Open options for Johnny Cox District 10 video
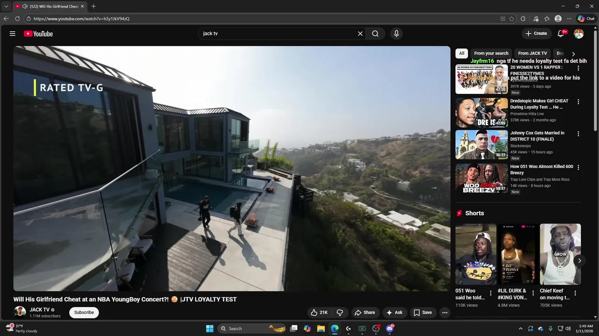The height and width of the screenshot is (336, 599). 578,134
